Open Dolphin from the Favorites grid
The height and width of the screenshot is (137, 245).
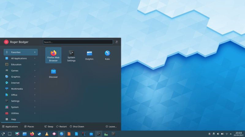click(x=89, y=55)
